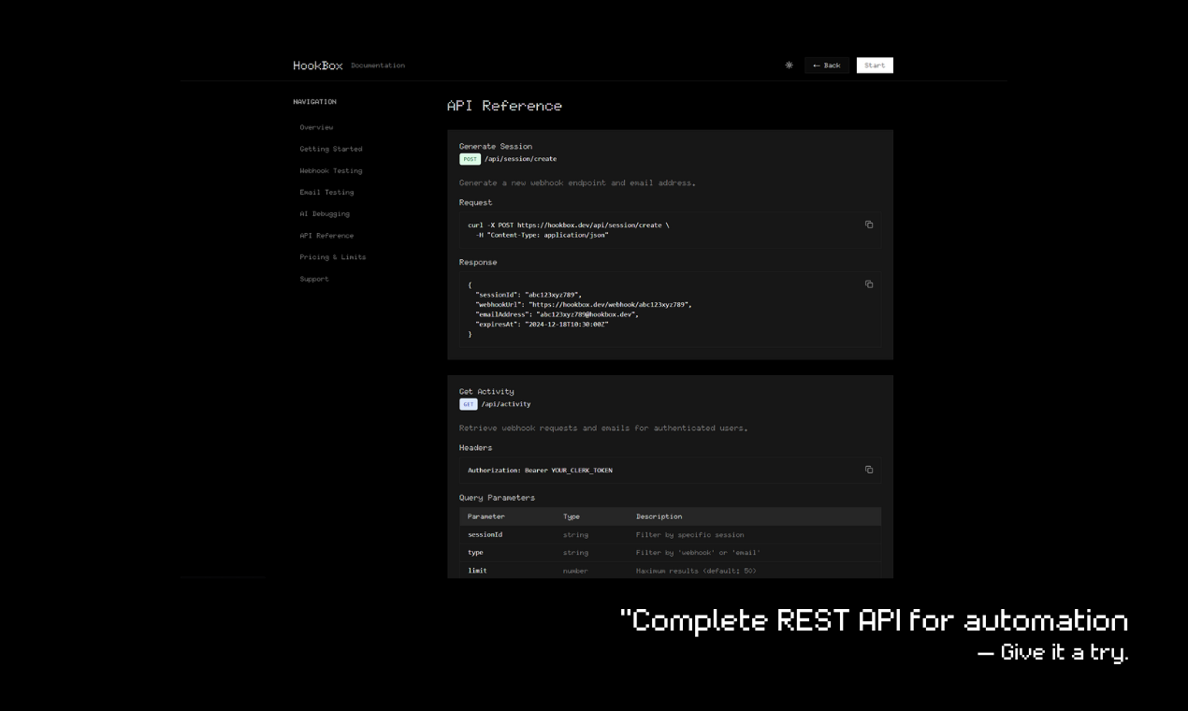
Task: Open Pricing & Limits page
Action: point(332,257)
